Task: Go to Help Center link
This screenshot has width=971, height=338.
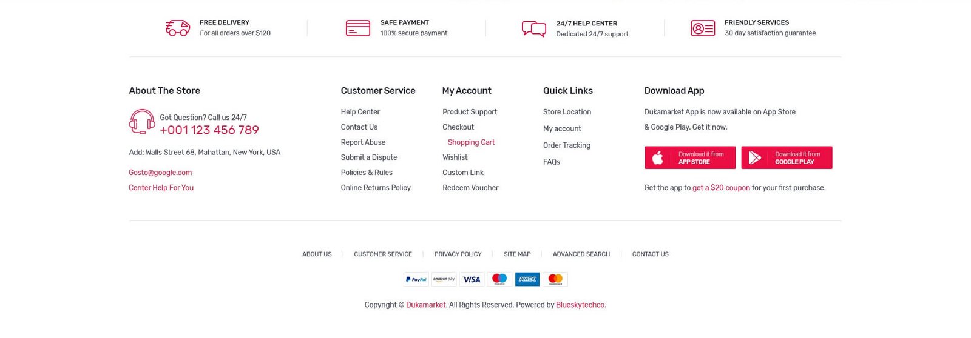Action: 360,112
